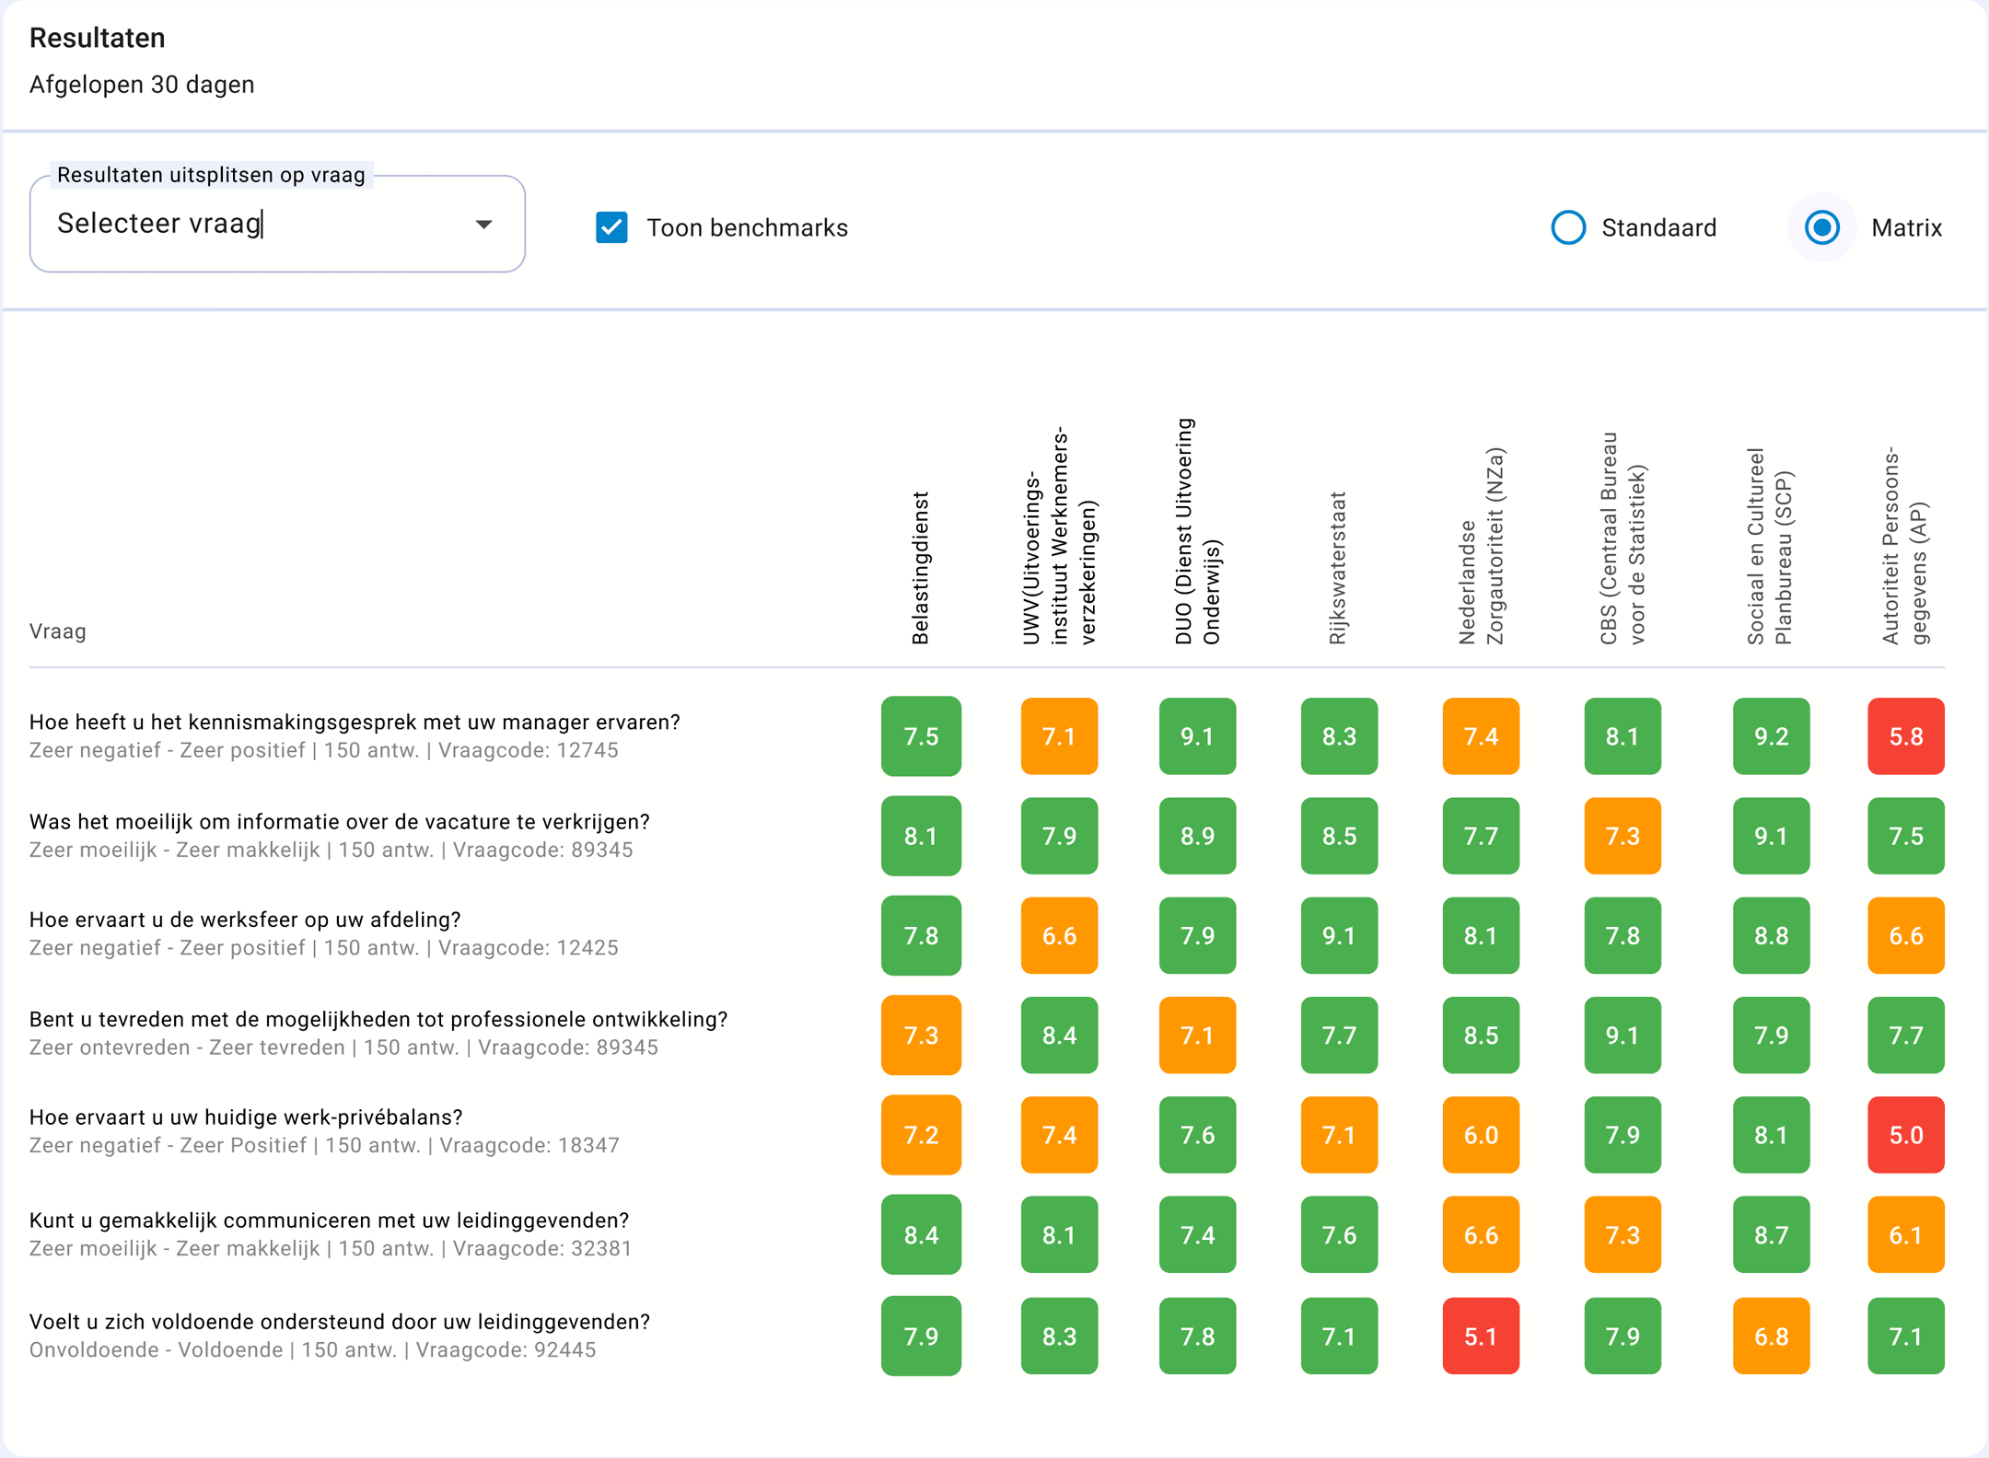This screenshot has width=1989, height=1458.
Task: Open the question about kennismakingsgesprek met manager
Action: (x=355, y=723)
